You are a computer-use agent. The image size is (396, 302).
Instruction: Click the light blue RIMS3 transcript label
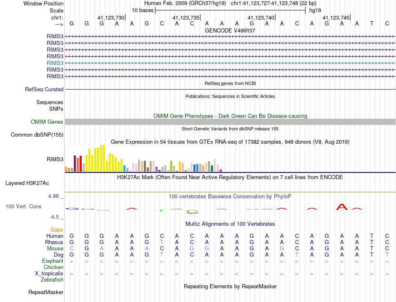(55, 63)
